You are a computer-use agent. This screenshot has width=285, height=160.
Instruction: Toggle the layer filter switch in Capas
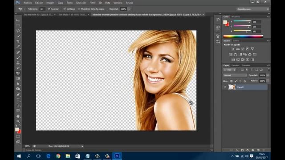pos(269,69)
